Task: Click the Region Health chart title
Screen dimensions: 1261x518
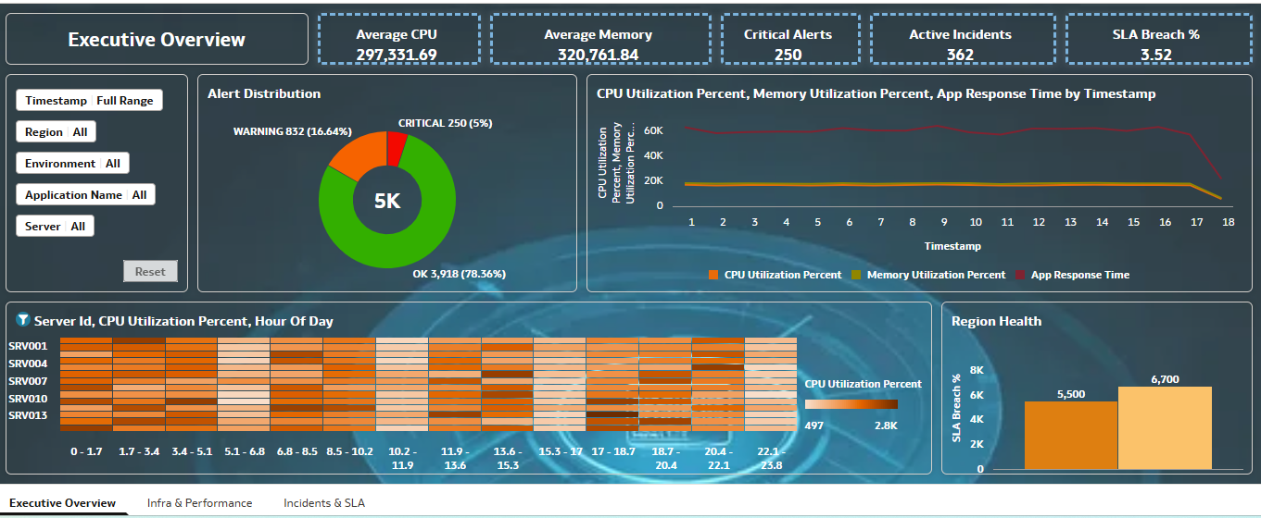Action: tap(996, 321)
